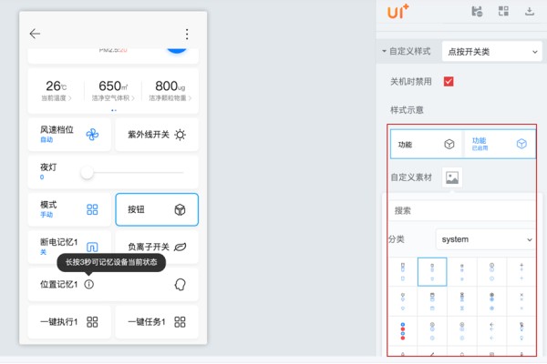Screen dimensions: 547x364
Task: Toggle the 紫外线开关 sun icon
Action: click(181, 135)
